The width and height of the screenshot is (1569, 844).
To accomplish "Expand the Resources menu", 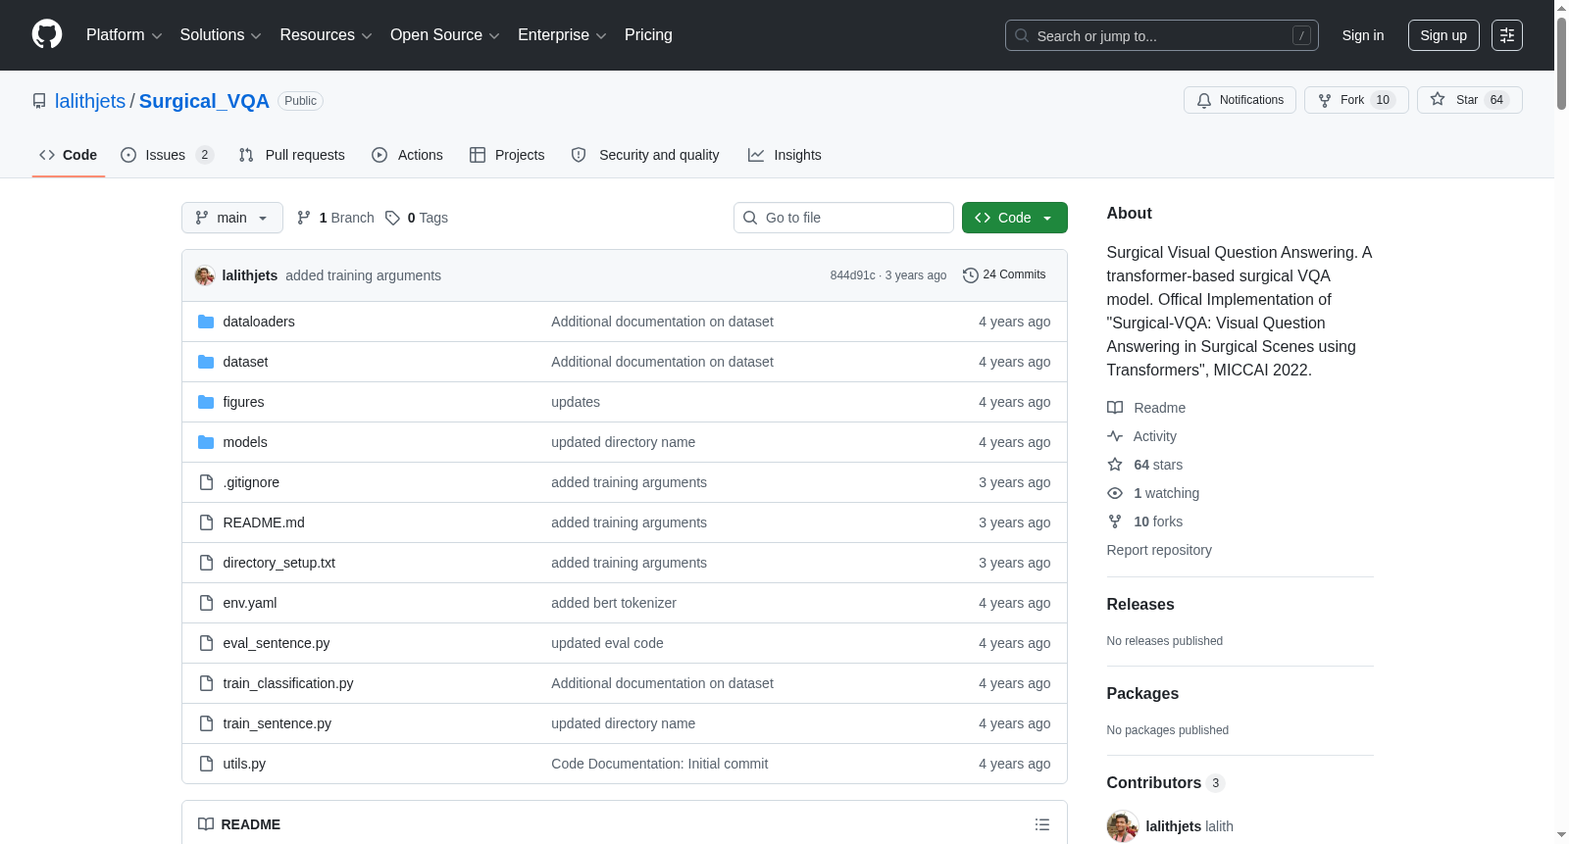I will (326, 35).
